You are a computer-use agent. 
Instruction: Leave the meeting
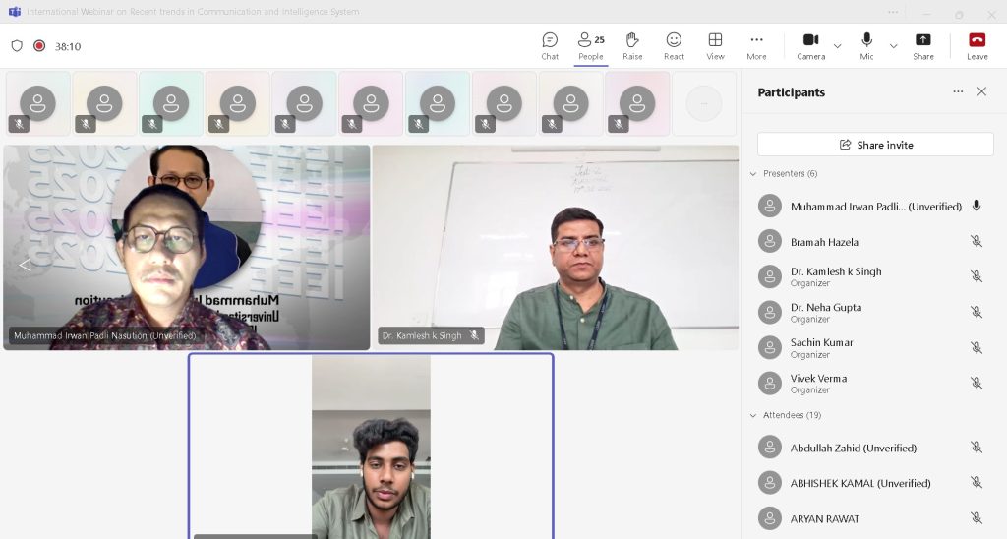point(977,45)
